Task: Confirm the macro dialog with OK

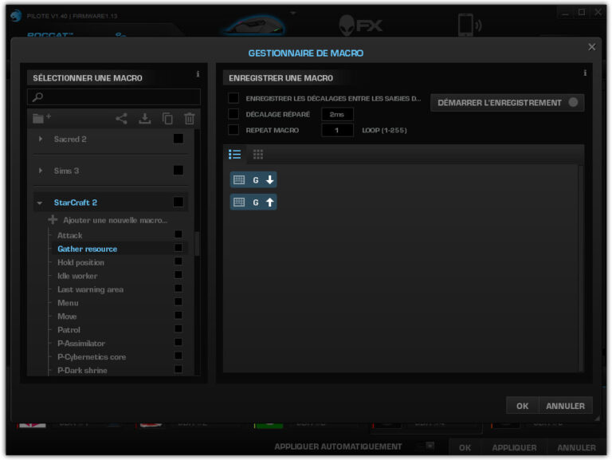Action: pyautogui.click(x=522, y=406)
